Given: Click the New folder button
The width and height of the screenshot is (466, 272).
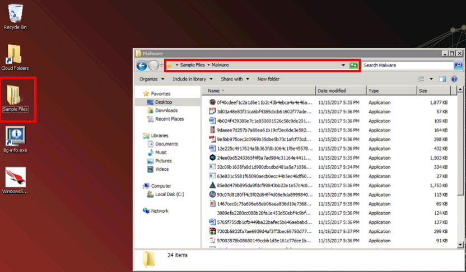Looking at the screenshot, I should 268,79.
